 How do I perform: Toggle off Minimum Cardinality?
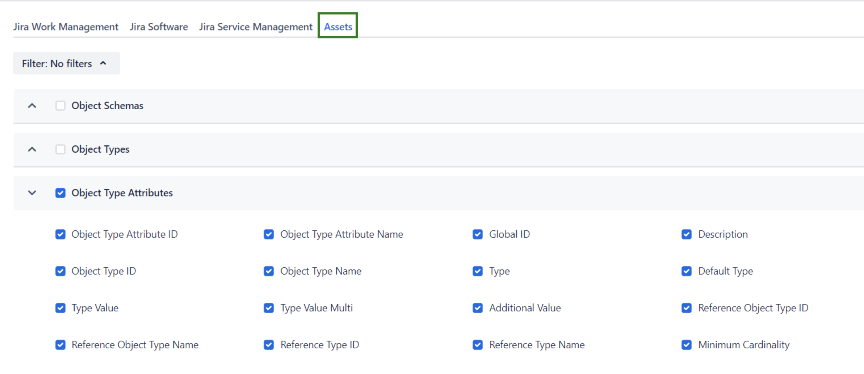(x=686, y=345)
